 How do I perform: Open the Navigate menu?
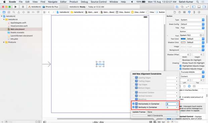click(x=53, y=2)
